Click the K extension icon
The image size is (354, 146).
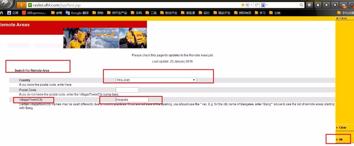tap(309, 5)
